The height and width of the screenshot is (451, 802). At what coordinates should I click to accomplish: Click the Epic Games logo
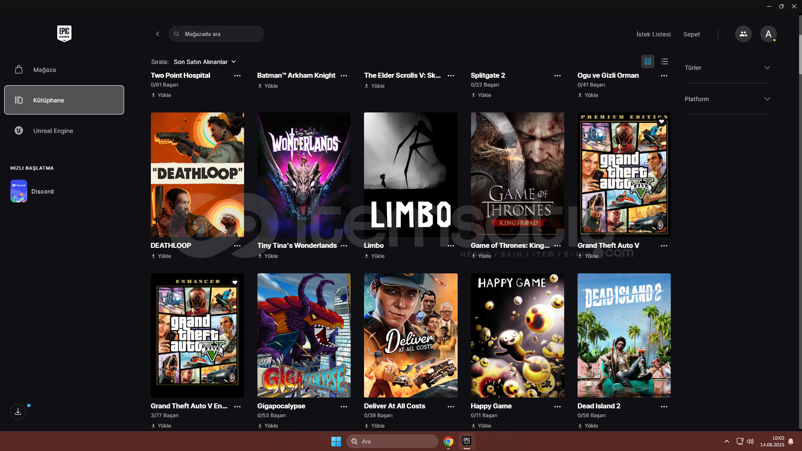coord(64,33)
